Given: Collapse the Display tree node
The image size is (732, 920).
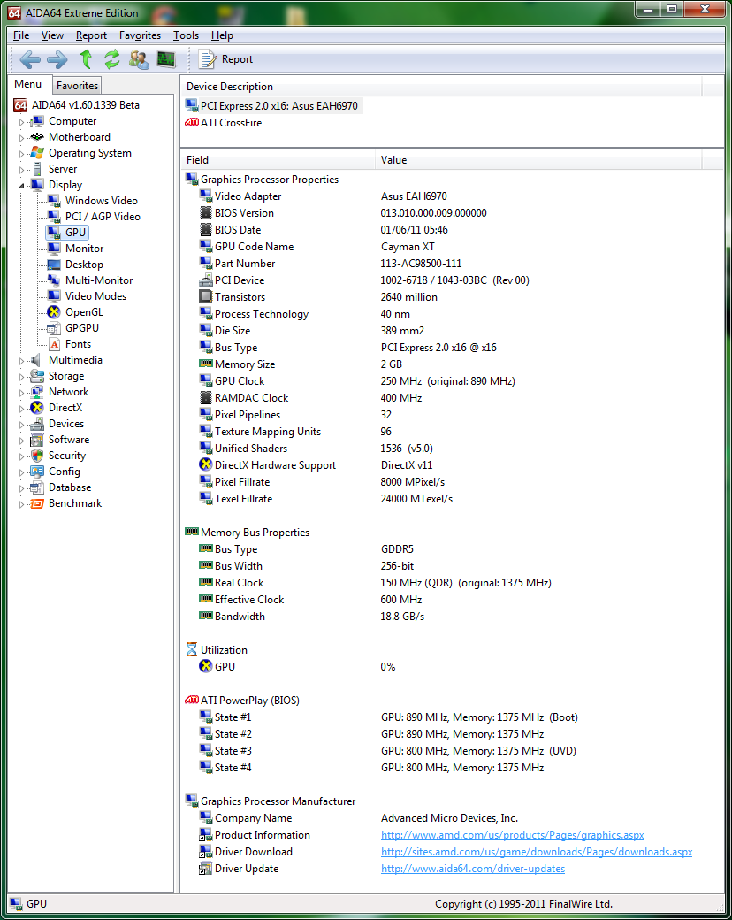Looking at the screenshot, I should (22, 186).
